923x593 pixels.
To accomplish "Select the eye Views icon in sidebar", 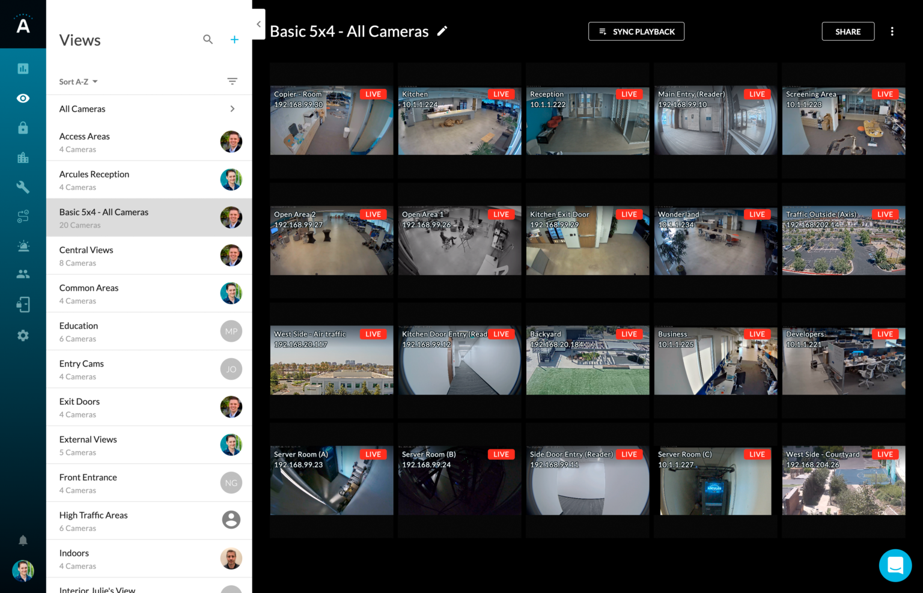I will pos(23,98).
